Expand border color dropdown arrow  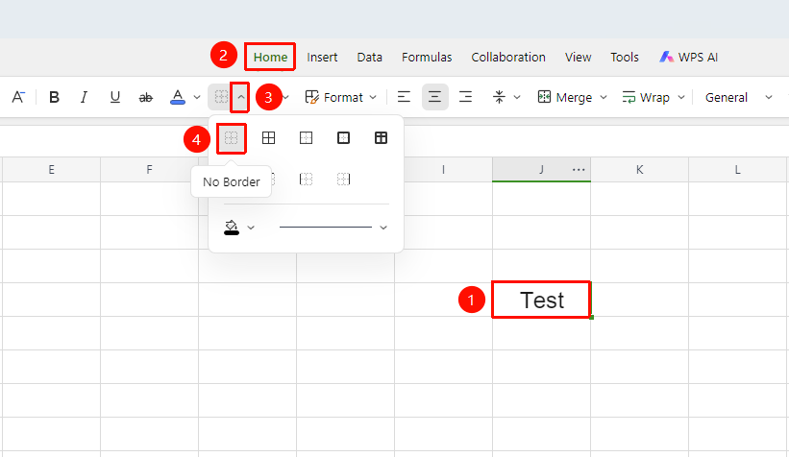pos(251,228)
